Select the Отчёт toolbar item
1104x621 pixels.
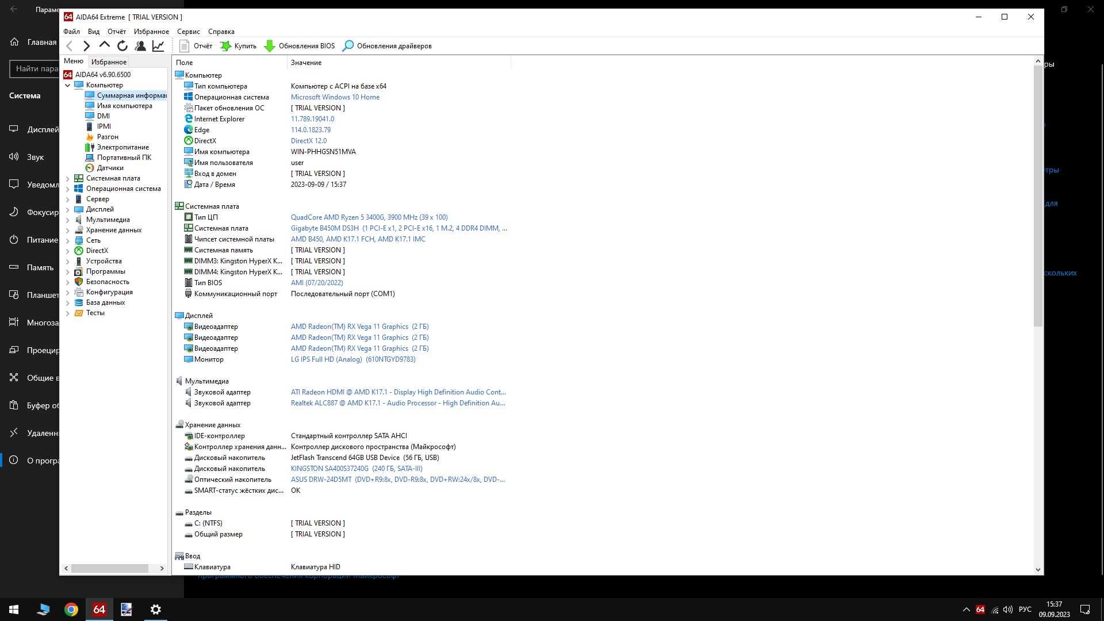tap(195, 46)
